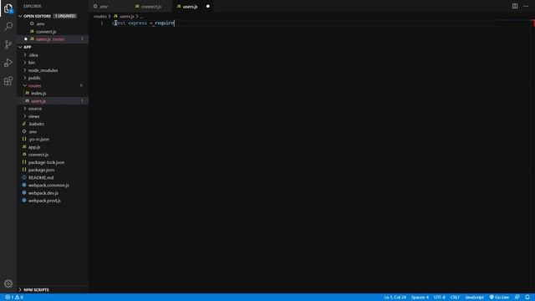Click the breadcrumb ellipsis symbol segment
The height and width of the screenshot is (301, 535).
tap(141, 17)
